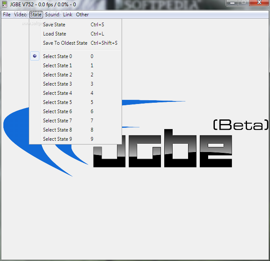This screenshot has width=270, height=261.
Task: Open the File menu
Action: coord(7,15)
